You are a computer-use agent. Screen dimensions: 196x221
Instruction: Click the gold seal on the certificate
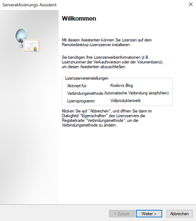click(35, 48)
